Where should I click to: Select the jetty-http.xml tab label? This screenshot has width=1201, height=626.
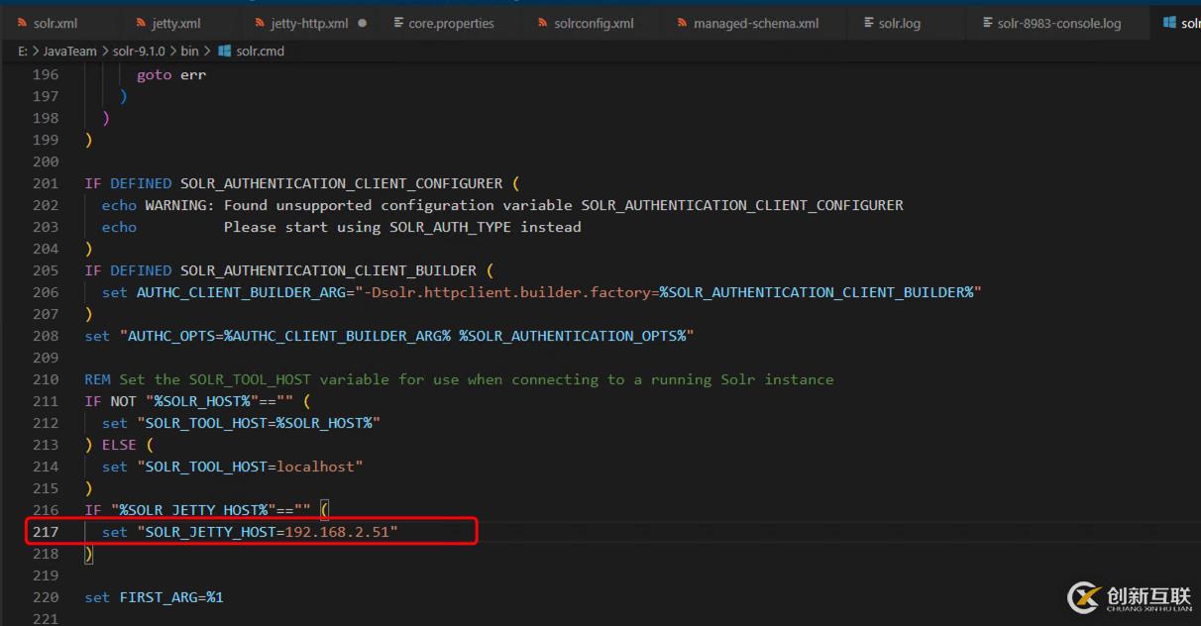tap(309, 23)
